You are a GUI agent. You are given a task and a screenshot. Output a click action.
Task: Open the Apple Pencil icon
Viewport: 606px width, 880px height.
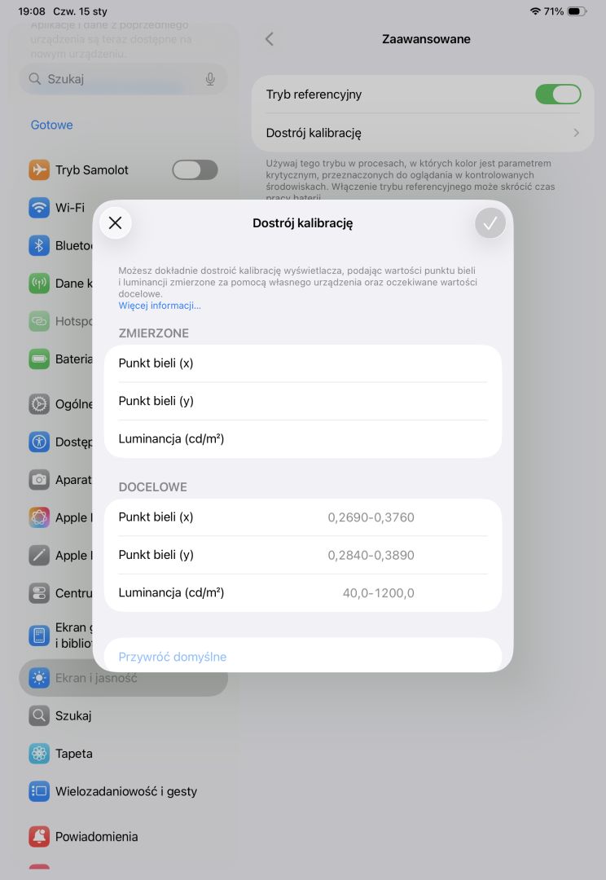(39, 556)
